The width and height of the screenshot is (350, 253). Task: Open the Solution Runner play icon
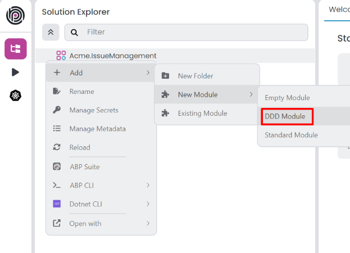tap(15, 72)
